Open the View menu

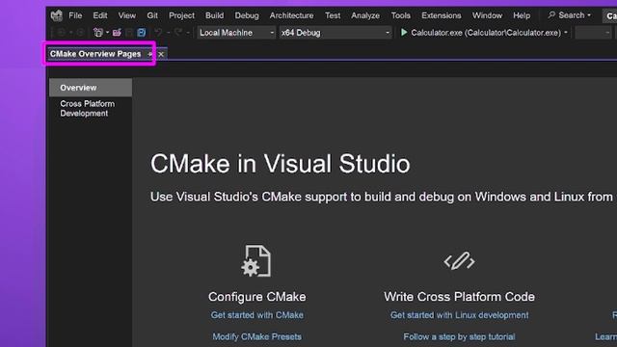126,15
